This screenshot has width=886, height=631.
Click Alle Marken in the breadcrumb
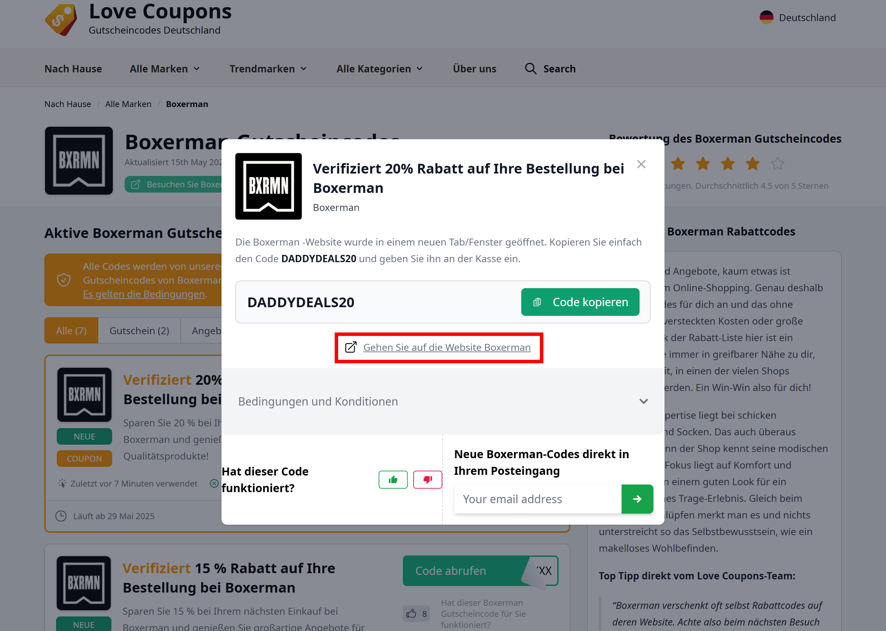click(128, 104)
